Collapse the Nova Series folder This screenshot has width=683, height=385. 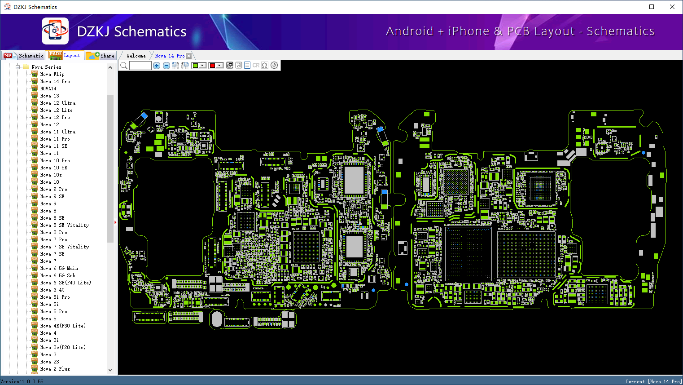point(18,67)
